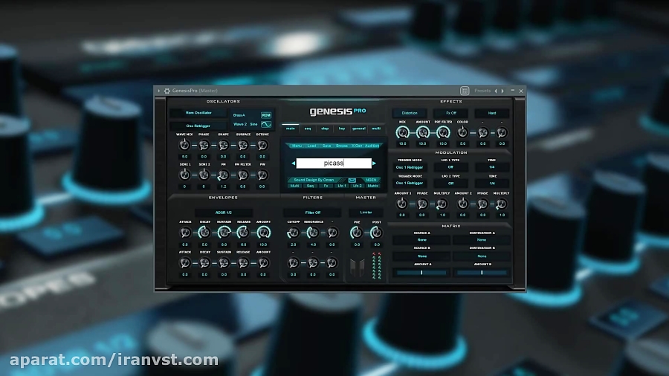Open the ADSR 1/2 envelope selector
The image size is (669, 376).
224,213
